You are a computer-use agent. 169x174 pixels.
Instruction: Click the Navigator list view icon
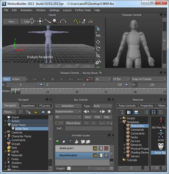(x=21, y=112)
